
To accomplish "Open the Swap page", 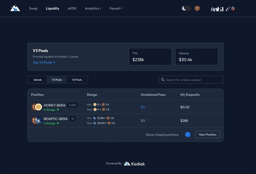I will pyautogui.click(x=33, y=8).
